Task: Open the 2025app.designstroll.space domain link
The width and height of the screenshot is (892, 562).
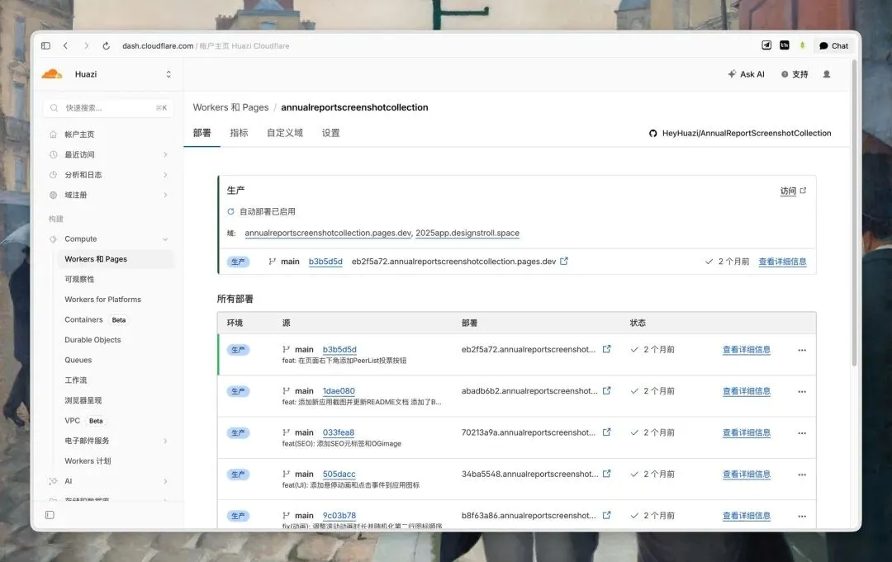Action: [467, 233]
